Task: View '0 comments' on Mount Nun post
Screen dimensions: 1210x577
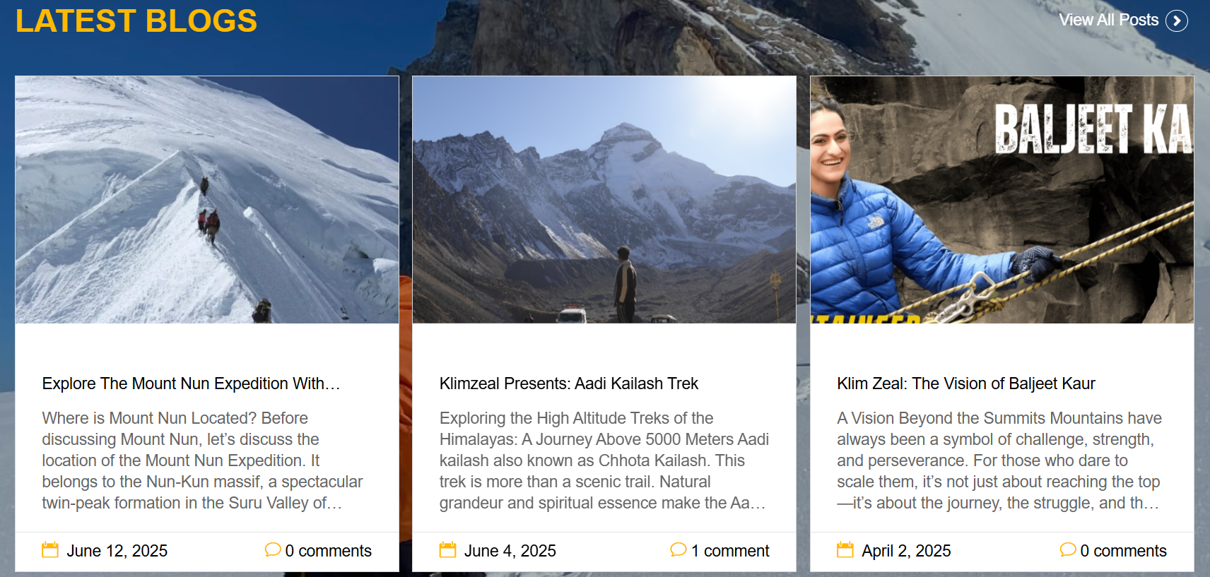Action: click(x=328, y=551)
